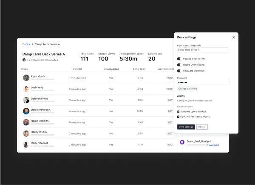
Task: Download Deck_final_final.pdf via Download link
Action: [x=212, y=145]
